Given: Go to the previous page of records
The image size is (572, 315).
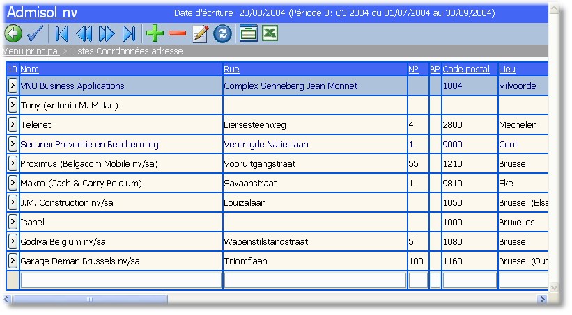Looking at the screenshot, I should click(84, 33).
